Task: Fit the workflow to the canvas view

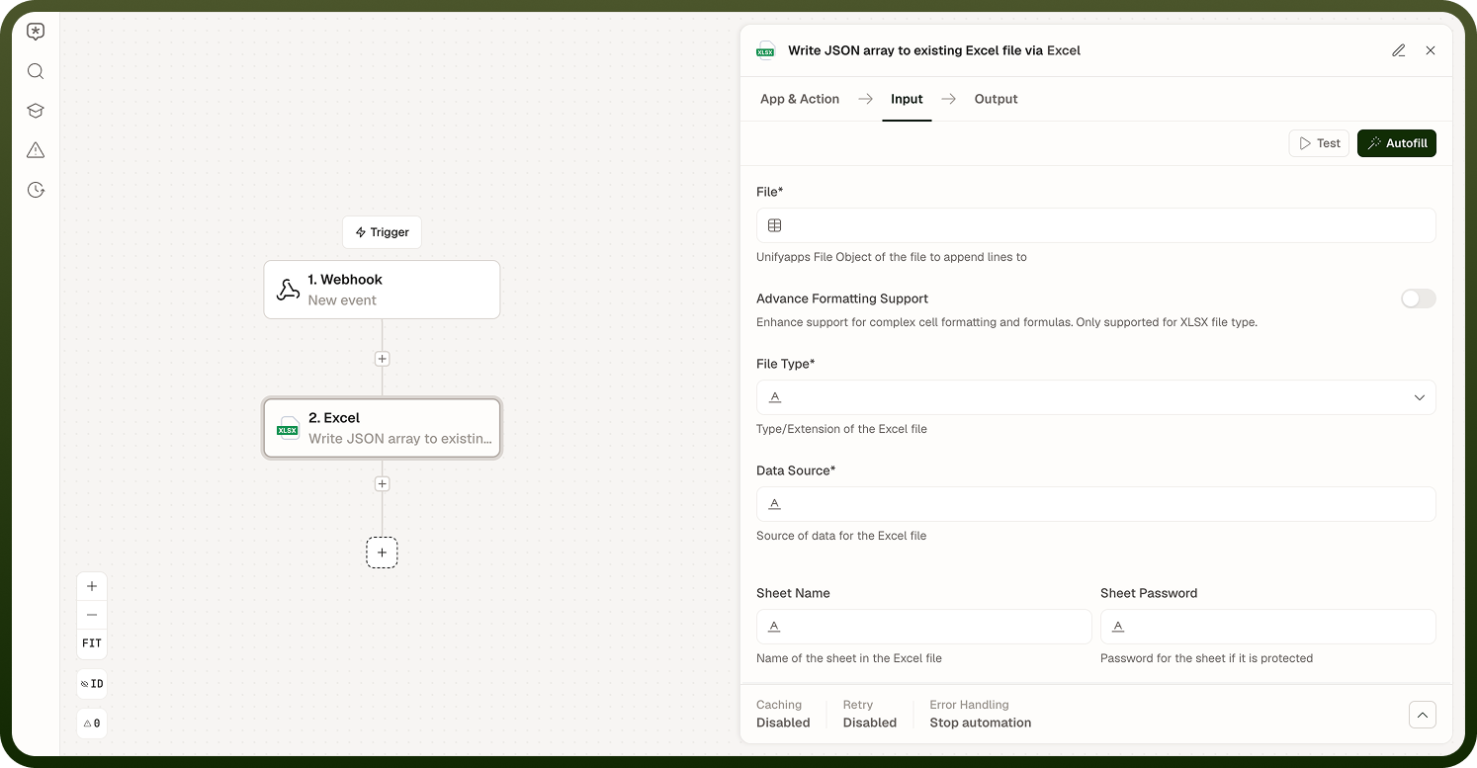Action: [x=92, y=643]
